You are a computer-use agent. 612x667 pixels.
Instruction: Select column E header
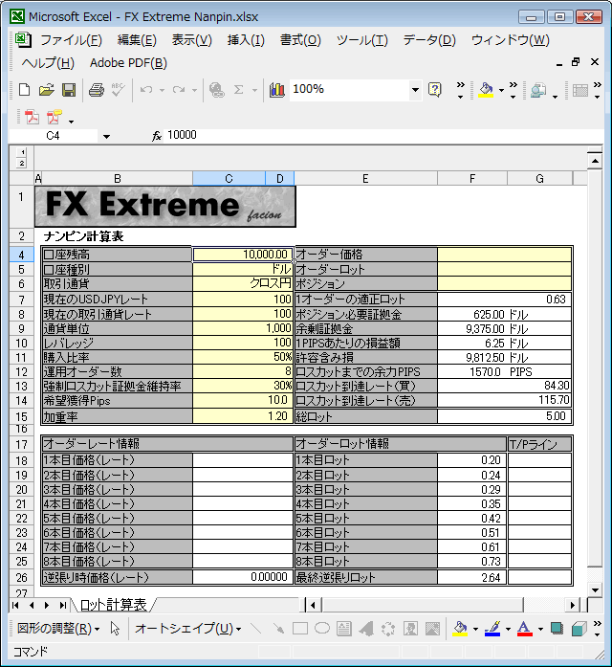[x=365, y=178]
